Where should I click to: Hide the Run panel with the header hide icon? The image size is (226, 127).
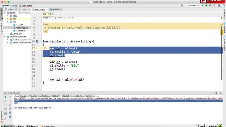tap(220, 93)
